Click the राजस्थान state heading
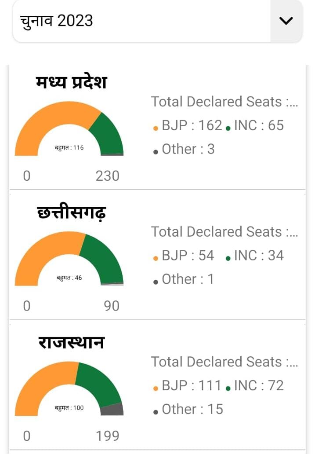Viewport: 315px width, 454px height. pyautogui.click(x=71, y=342)
